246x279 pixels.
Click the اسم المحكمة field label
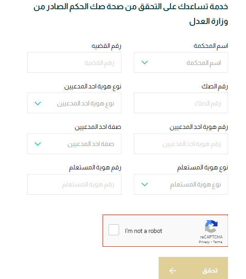point(211,46)
